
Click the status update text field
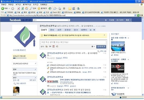73,42
